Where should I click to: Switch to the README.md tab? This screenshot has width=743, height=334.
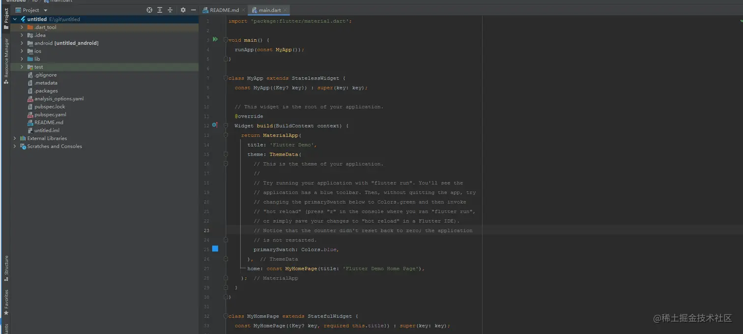click(x=224, y=10)
